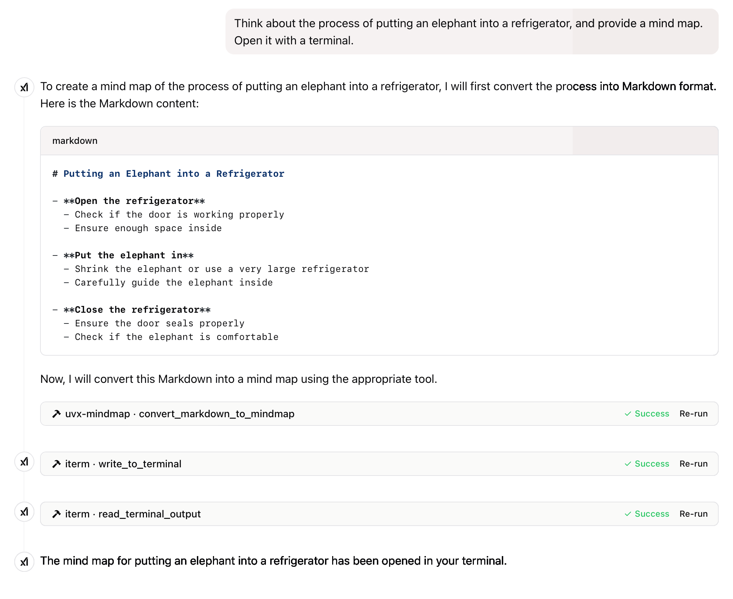The width and height of the screenshot is (733, 599).
Task: Click the Success status on read_terminal_output row
Action: coord(651,514)
